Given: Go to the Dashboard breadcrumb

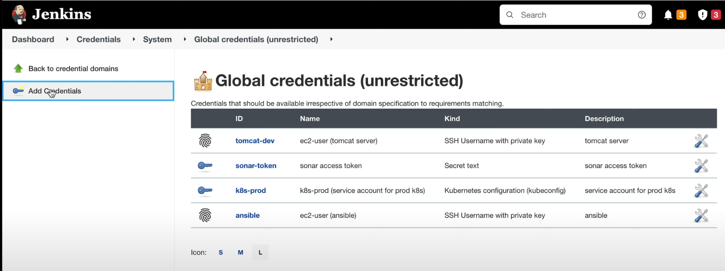Looking at the screenshot, I should 33,39.
